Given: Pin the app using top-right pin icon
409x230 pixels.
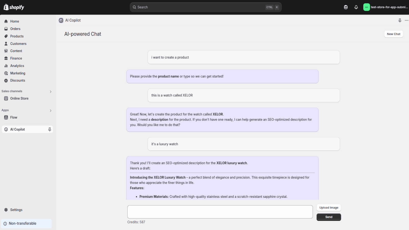Looking at the screenshot, I should point(400,20).
